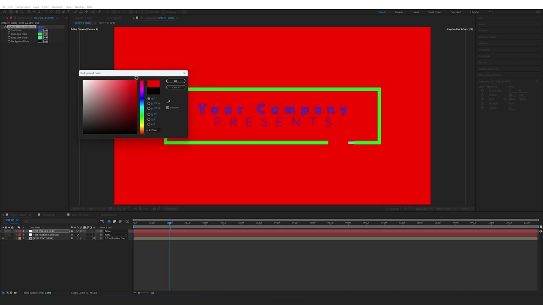543x305 pixels.
Task: Reset the Outline Title Controller effect
Action: tap(41, 27)
